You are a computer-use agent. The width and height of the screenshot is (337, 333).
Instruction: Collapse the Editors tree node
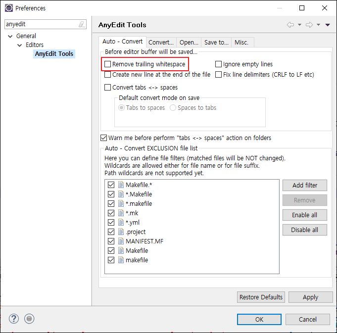[x=20, y=45]
